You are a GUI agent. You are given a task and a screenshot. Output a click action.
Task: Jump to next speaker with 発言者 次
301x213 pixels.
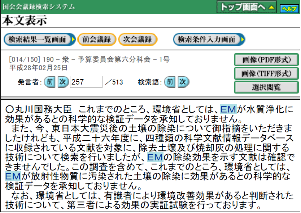63,82
